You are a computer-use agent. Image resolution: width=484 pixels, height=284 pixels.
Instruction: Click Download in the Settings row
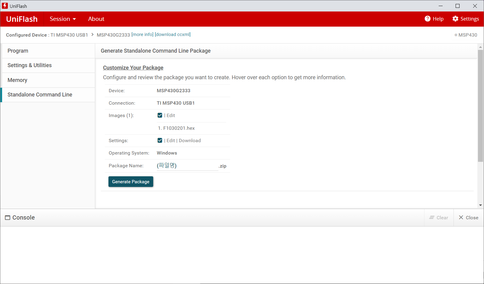coord(190,141)
